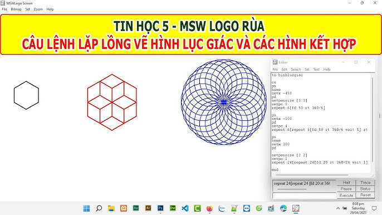The height and width of the screenshot is (215, 382).
Task: Open Set menu in Editor window
Action: point(307,70)
